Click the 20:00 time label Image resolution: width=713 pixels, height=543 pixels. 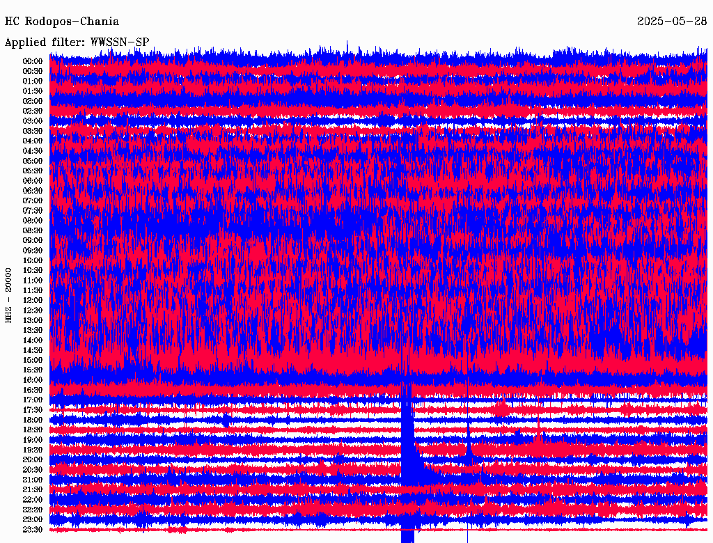[x=33, y=459]
